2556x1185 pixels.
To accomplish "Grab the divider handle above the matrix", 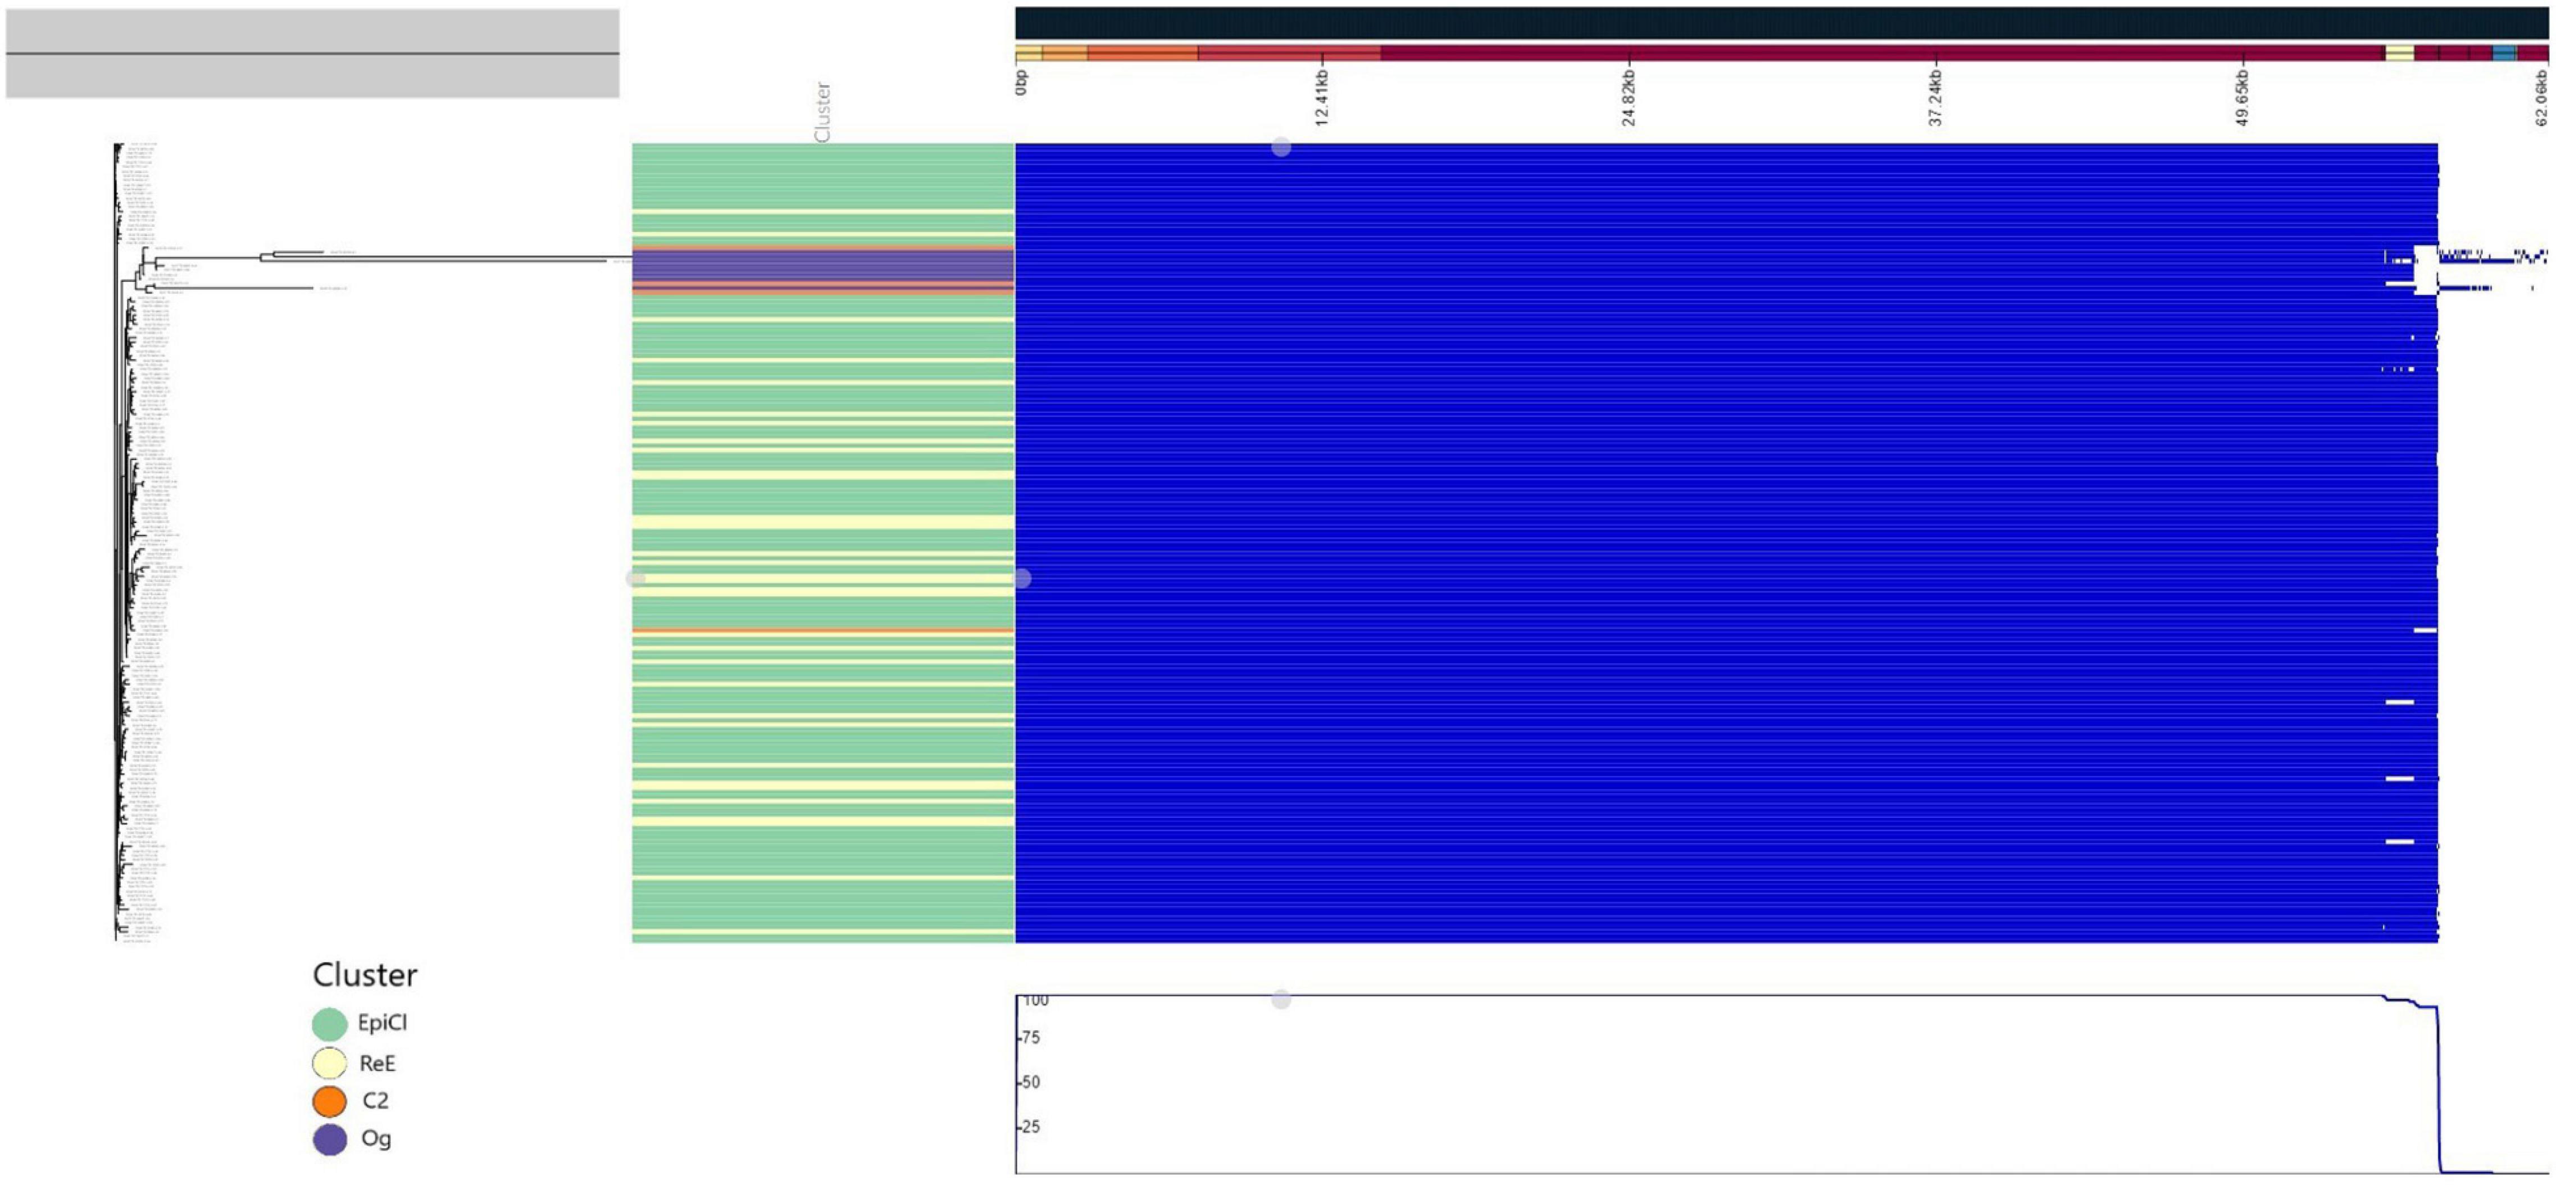I will coord(1281,147).
